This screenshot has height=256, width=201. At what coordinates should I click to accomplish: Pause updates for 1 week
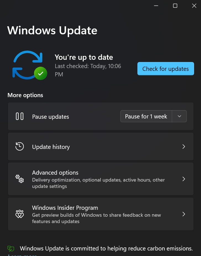pyautogui.click(x=146, y=117)
